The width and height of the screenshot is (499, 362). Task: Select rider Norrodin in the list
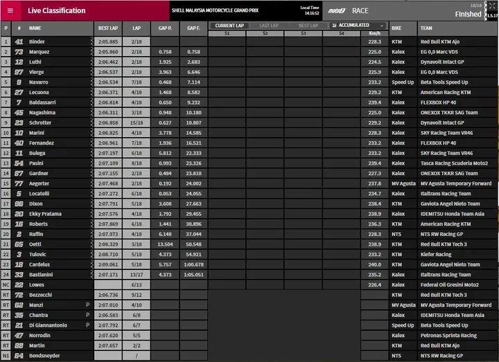(x=40, y=336)
